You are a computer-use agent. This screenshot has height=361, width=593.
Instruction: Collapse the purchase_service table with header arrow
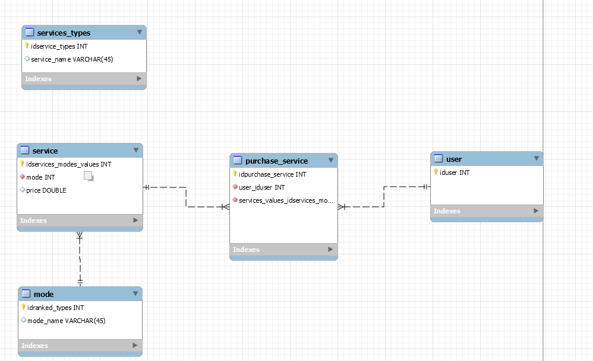331,160
